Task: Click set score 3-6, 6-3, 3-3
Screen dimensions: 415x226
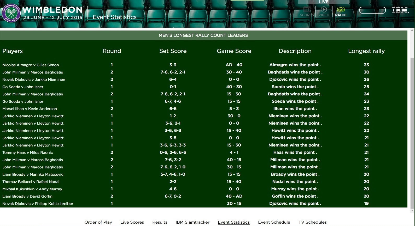Action: [173, 145]
